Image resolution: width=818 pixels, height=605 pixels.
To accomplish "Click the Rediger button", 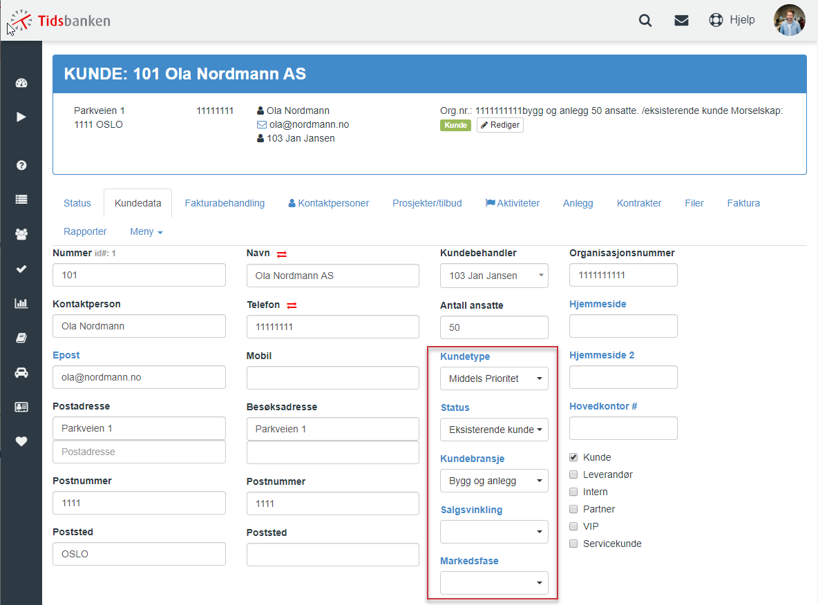I will [500, 125].
